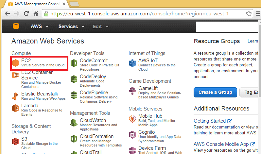Click the AWS IoT title text
Image resolution: width=261 pixels, height=154 pixels.
click(148, 60)
